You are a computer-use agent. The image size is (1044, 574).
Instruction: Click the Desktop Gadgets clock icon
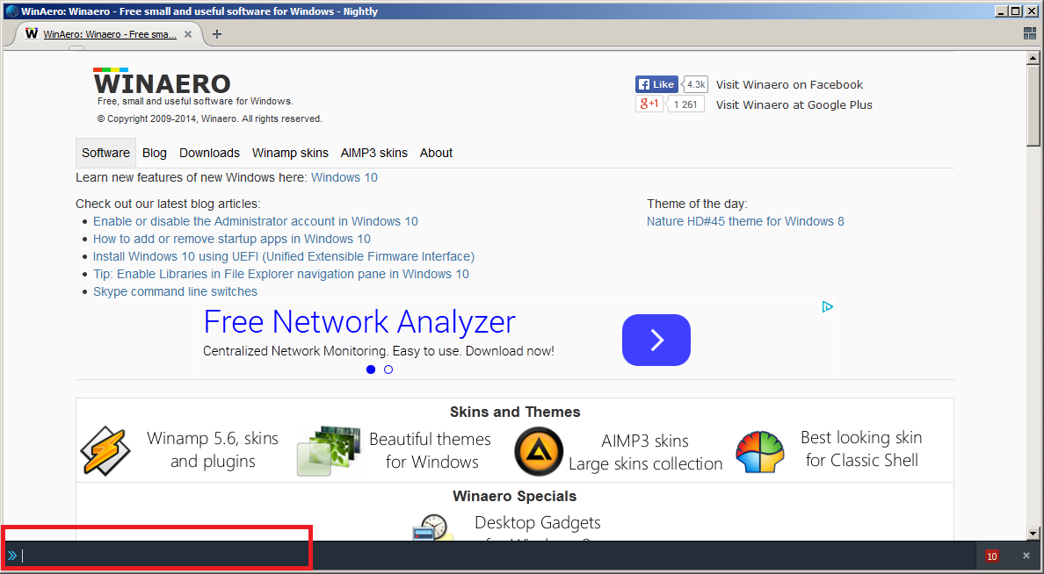432,526
